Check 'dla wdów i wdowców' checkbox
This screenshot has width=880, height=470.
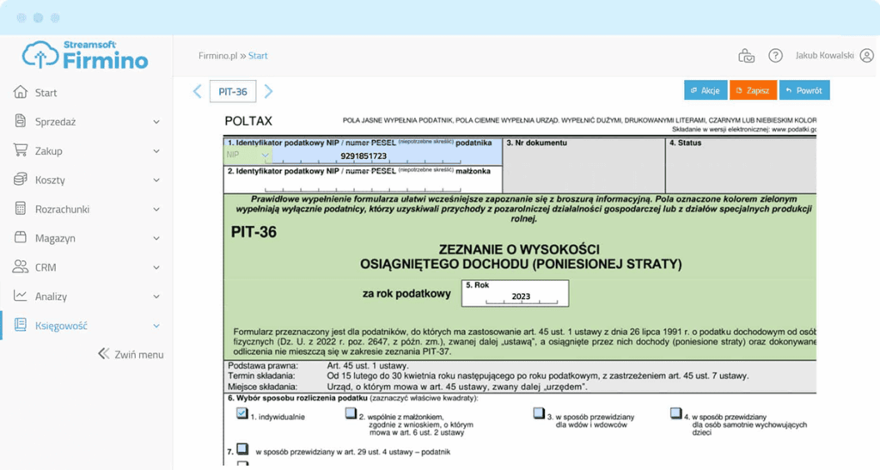coord(538,413)
